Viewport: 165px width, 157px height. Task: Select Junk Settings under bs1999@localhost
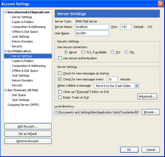pos(21,76)
